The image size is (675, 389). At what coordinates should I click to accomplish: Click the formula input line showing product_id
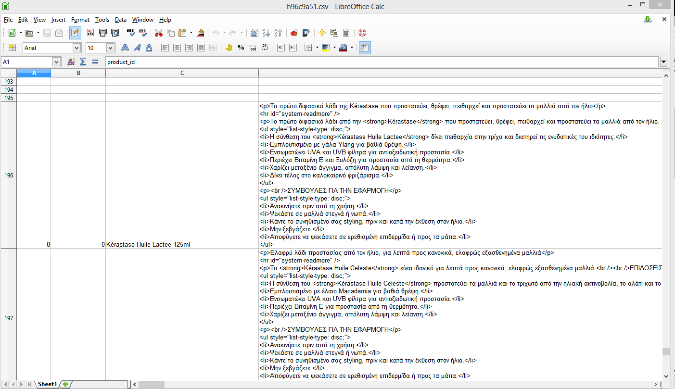point(382,62)
